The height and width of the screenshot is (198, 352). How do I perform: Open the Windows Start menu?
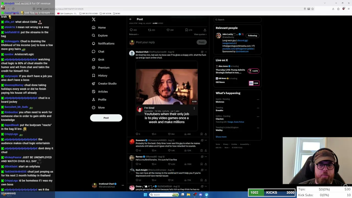pyautogui.click(x=145, y=195)
